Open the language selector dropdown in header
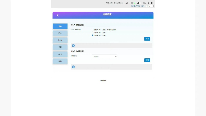This screenshot has width=206, height=116. (x=150, y=6)
